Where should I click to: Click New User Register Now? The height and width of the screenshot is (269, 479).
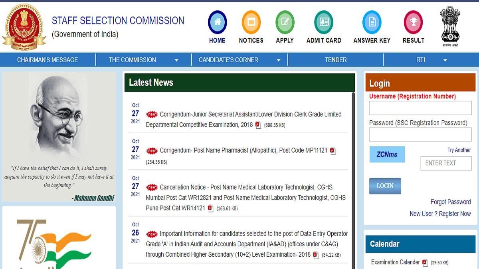coord(440,214)
